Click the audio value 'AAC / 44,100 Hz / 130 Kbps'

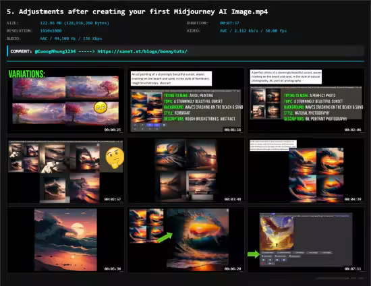click(x=71, y=38)
